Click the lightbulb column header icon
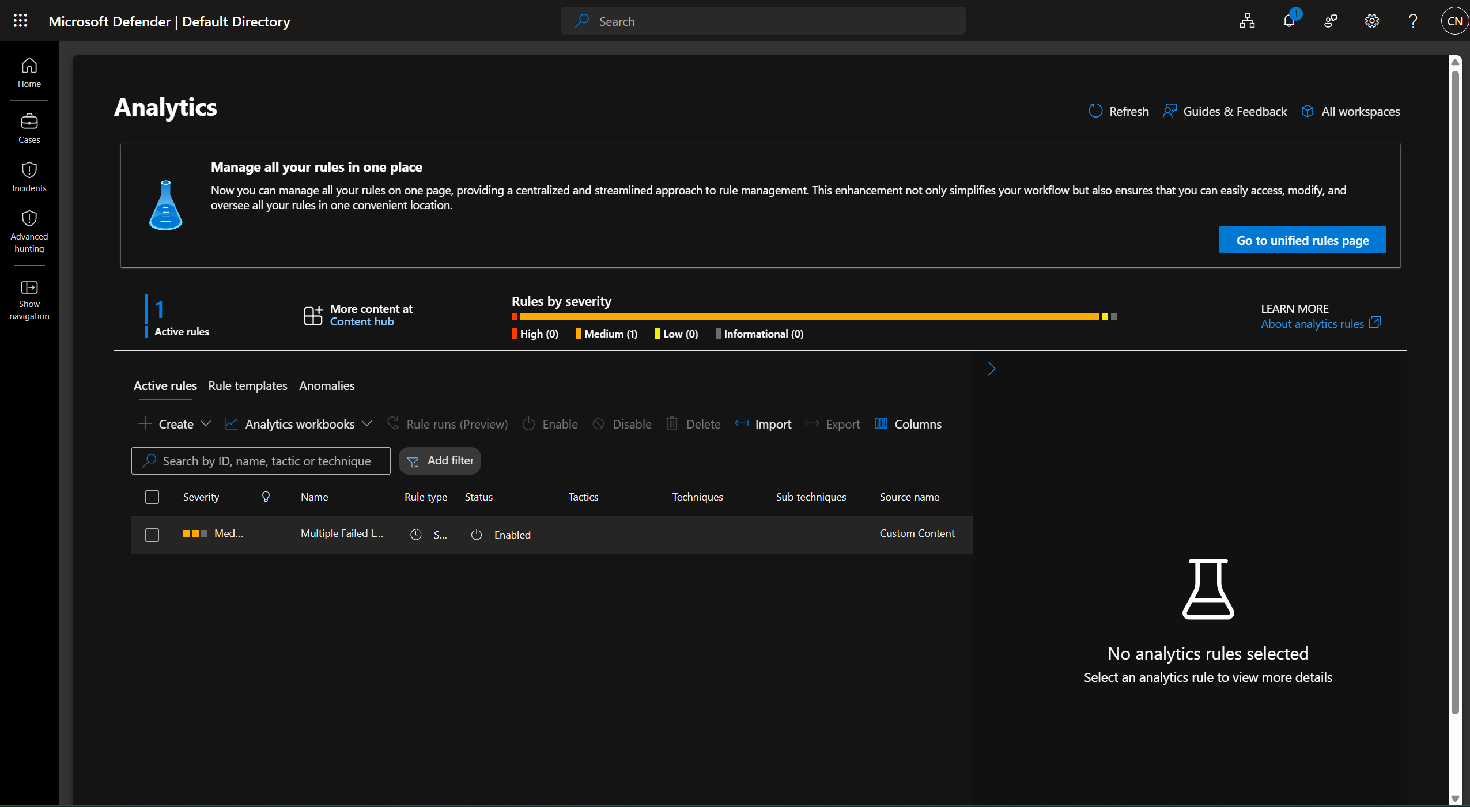This screenshot has width=1470, height=807. coord(266,497)
